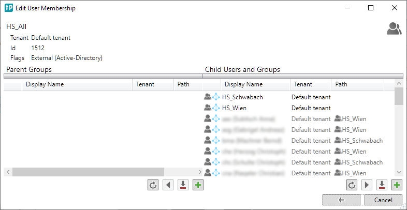Close the Edit User Membership window
Image resolution: width=407 pixels, height=210 pixels.
click(395, 8)
